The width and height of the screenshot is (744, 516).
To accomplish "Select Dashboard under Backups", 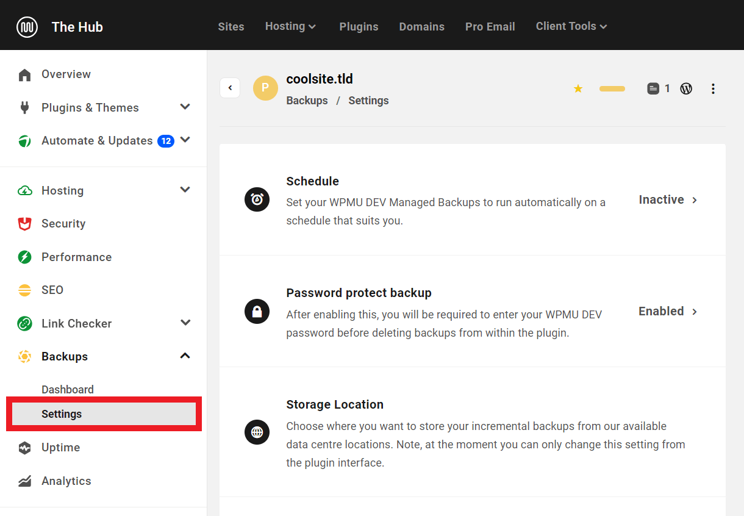I will [x=68, y=390].
